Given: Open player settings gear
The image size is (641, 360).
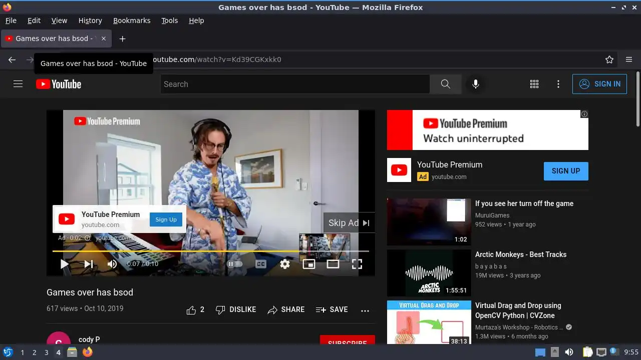Looking at the screenshot, I should coord(285,264).
